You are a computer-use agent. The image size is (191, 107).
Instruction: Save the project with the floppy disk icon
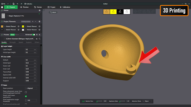point(13,4)
